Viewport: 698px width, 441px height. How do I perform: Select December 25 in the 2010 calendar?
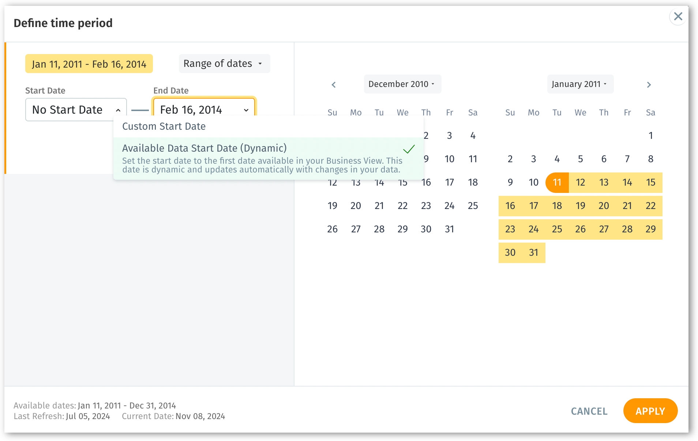coord(473,206)
